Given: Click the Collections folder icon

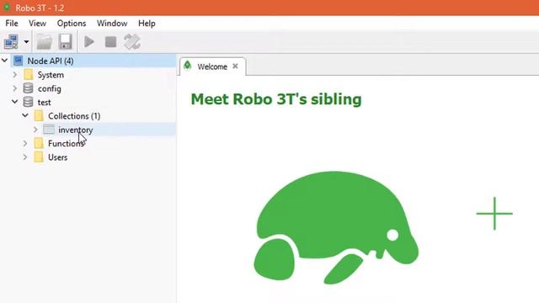Looking at the screenshot, I should click(39, 116).
